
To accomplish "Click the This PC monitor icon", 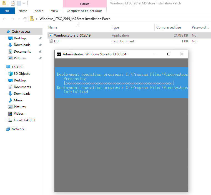I will tap(8, 67).
